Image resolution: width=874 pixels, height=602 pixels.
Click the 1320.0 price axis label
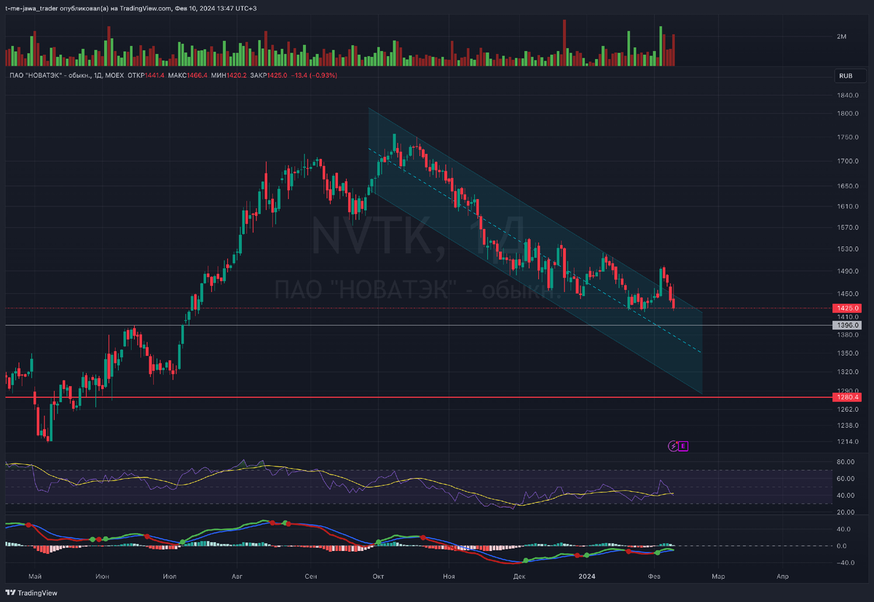pos(849,372)
